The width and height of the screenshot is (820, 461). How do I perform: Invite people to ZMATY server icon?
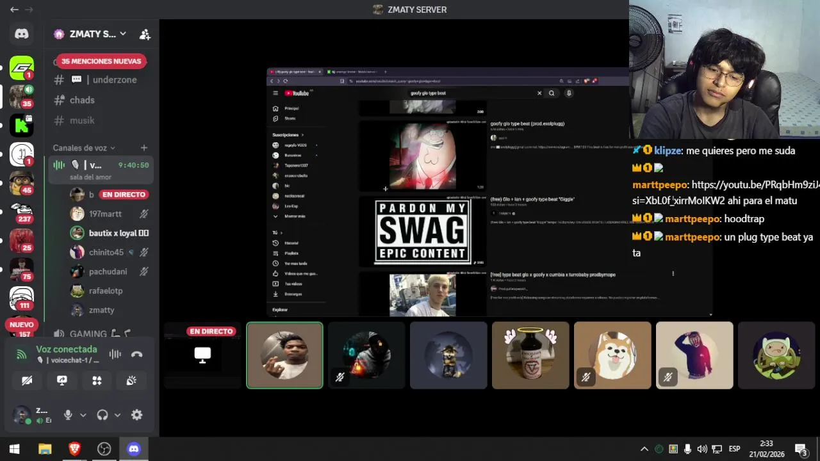click(145, 34)
